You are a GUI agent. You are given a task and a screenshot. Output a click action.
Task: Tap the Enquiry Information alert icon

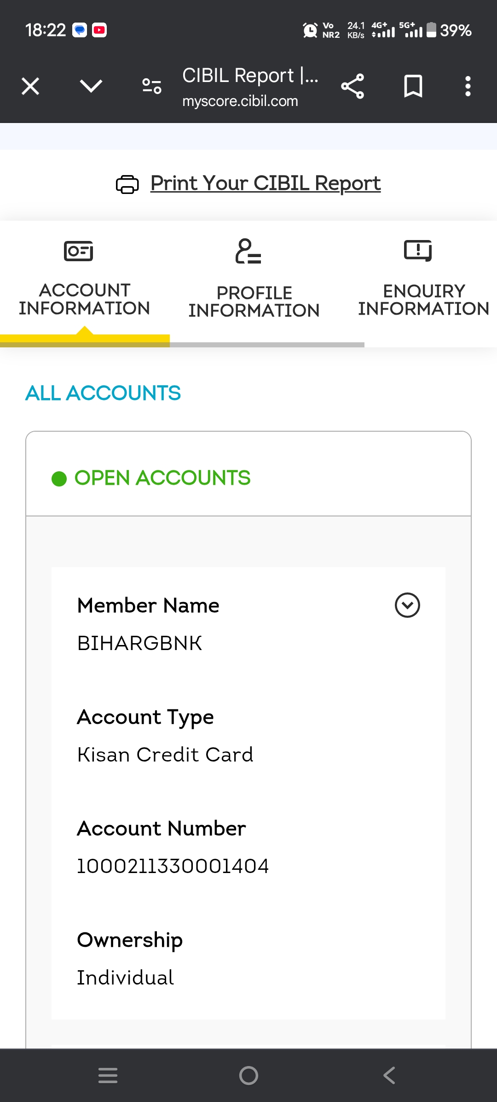(418, 251)
